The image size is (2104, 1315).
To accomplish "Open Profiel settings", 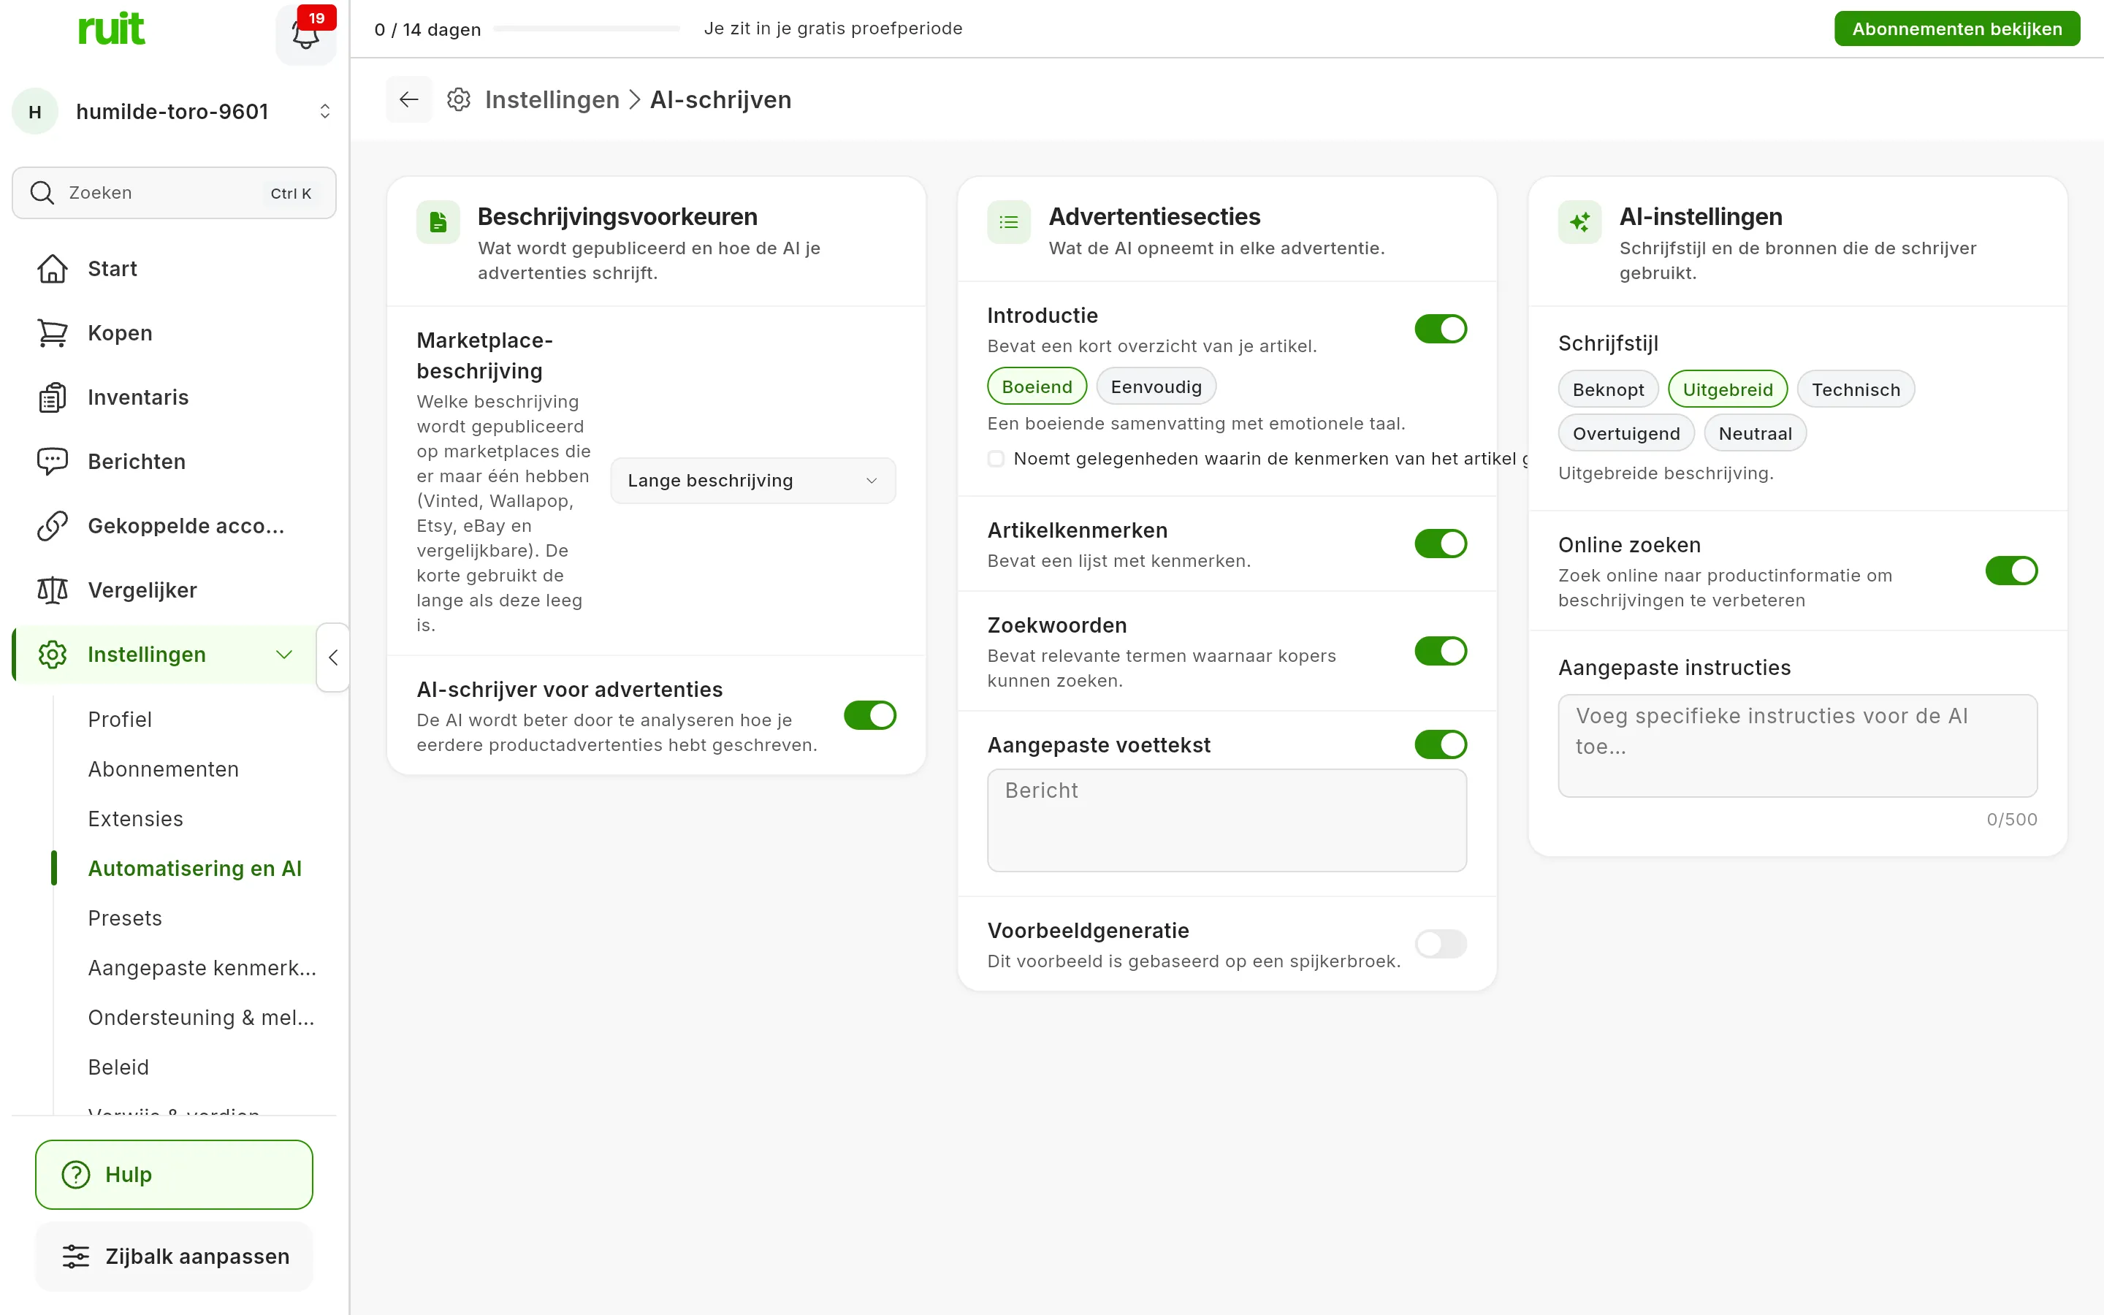I will (120, 720).
